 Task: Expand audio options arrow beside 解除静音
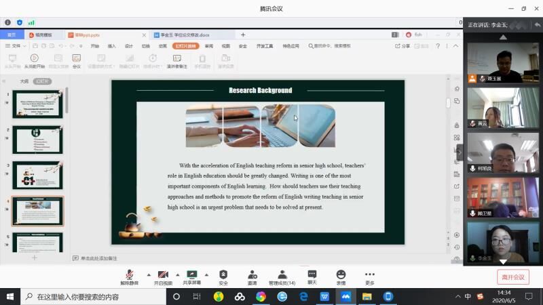[148, 275]
